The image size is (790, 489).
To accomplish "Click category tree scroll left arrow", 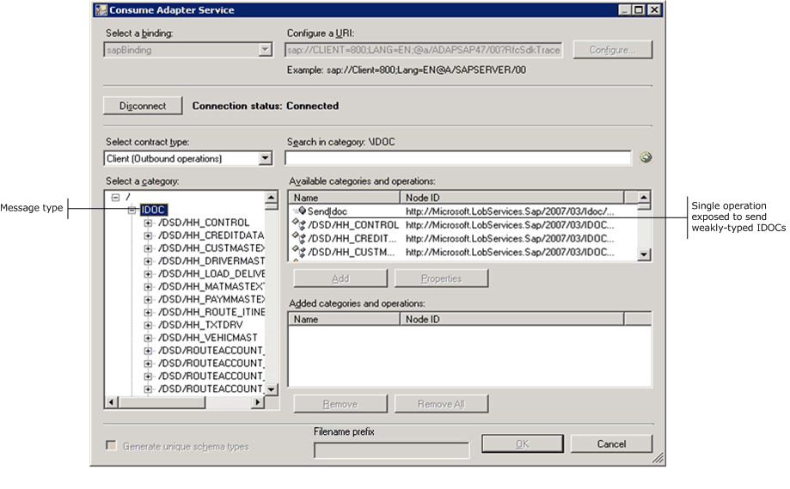I will pos(112,402).
